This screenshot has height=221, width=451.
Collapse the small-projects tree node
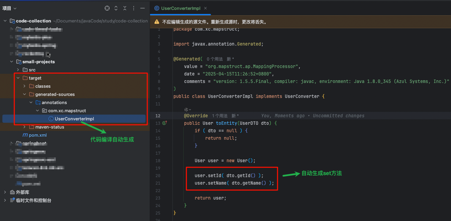(x=11, y=62)
